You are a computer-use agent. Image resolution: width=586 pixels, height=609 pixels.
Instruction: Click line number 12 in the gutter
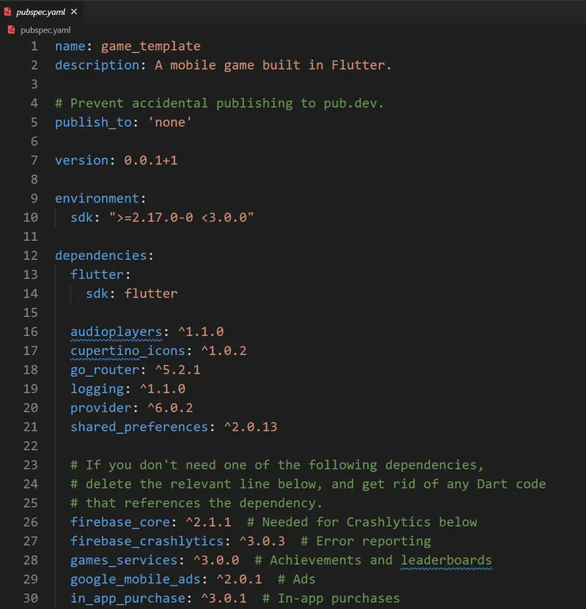coord(30,256)
